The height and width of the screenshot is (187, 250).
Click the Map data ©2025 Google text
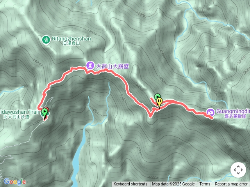point(173,184)
